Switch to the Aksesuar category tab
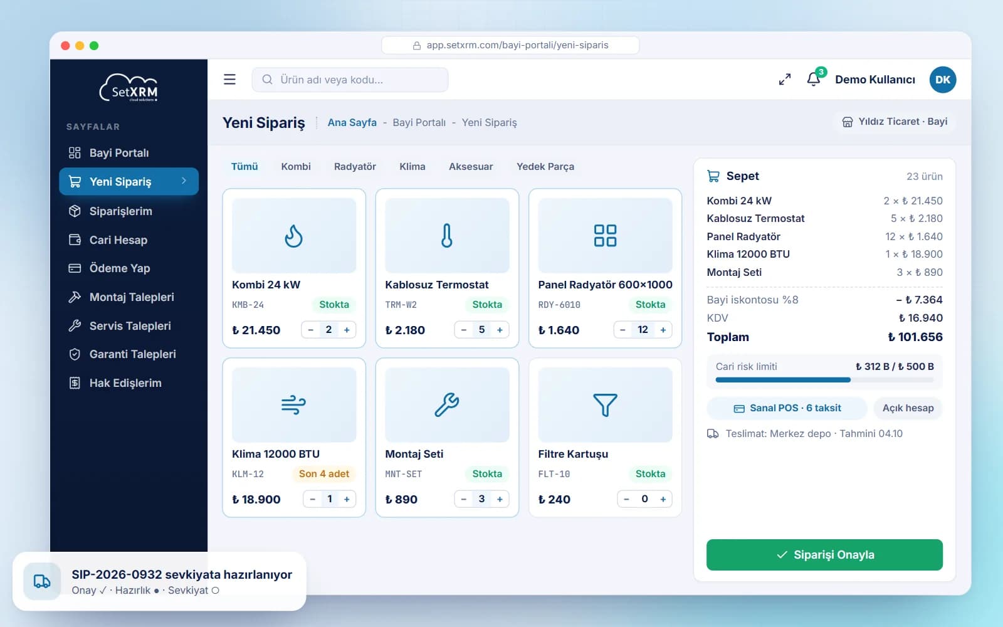This screenshot has height=627, width=1003. point(471,167)
